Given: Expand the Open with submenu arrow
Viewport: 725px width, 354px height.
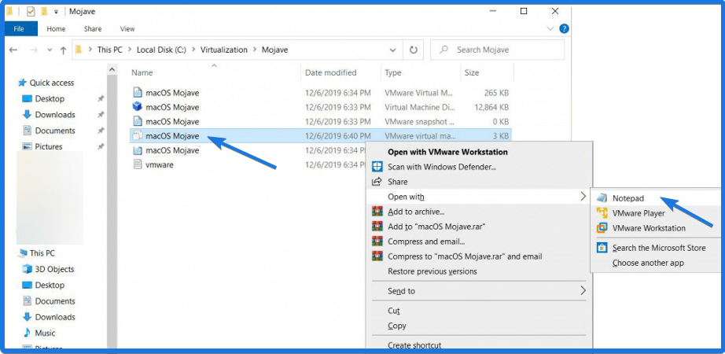Looking at the screenshot, I should pos(583,197).
